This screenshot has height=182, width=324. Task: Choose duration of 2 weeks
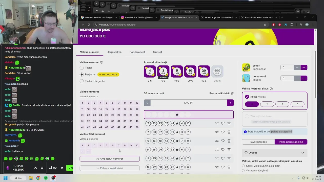pyautogui.click(x=267, y=104)
